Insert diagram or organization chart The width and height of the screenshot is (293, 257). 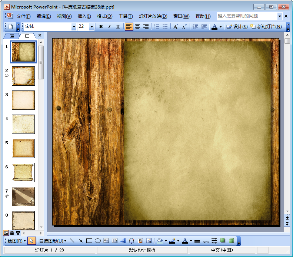(x=131, y=241)
